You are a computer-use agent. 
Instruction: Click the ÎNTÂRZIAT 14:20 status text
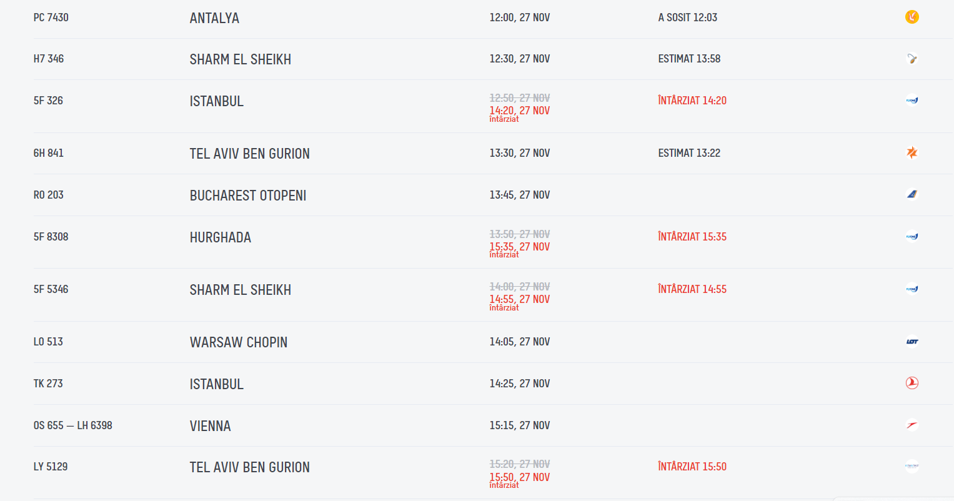pos(692,100)
